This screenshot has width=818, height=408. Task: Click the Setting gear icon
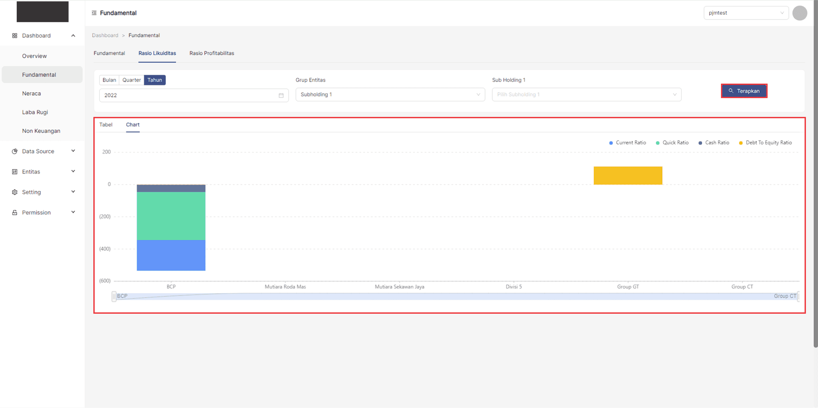[x=15, y=192]
